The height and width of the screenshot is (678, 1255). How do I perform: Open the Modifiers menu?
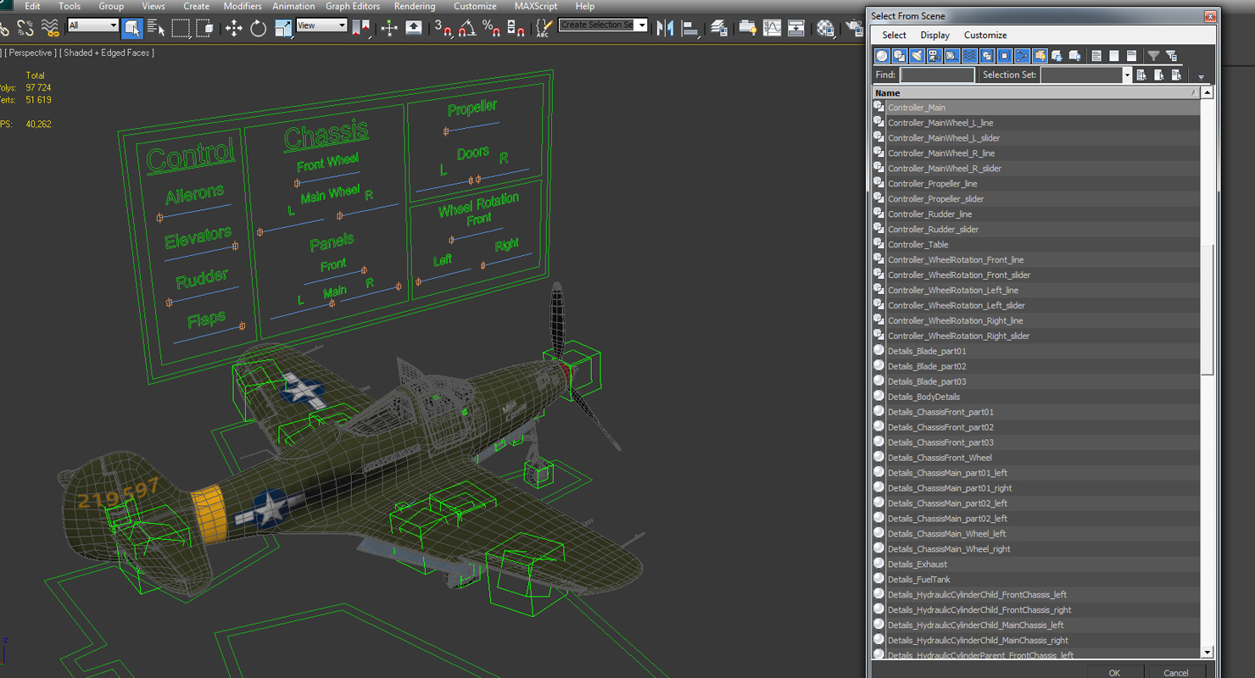coord(243,6)
